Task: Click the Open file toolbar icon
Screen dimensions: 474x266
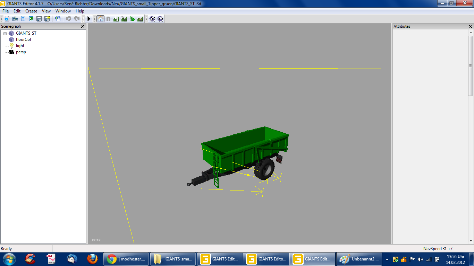Action: 15,19
